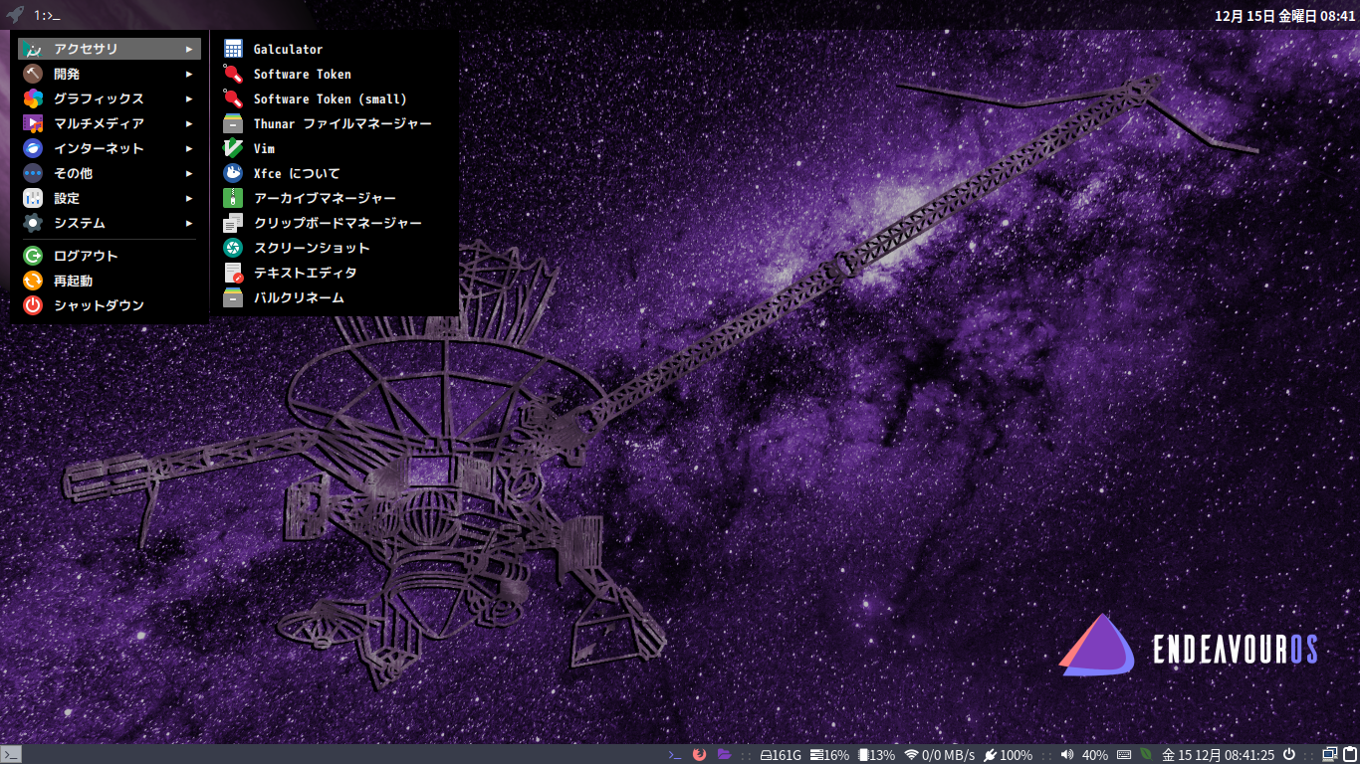
Task: Open the アクセサリ category
Action: pyautogui.click(x=110, y=49)
